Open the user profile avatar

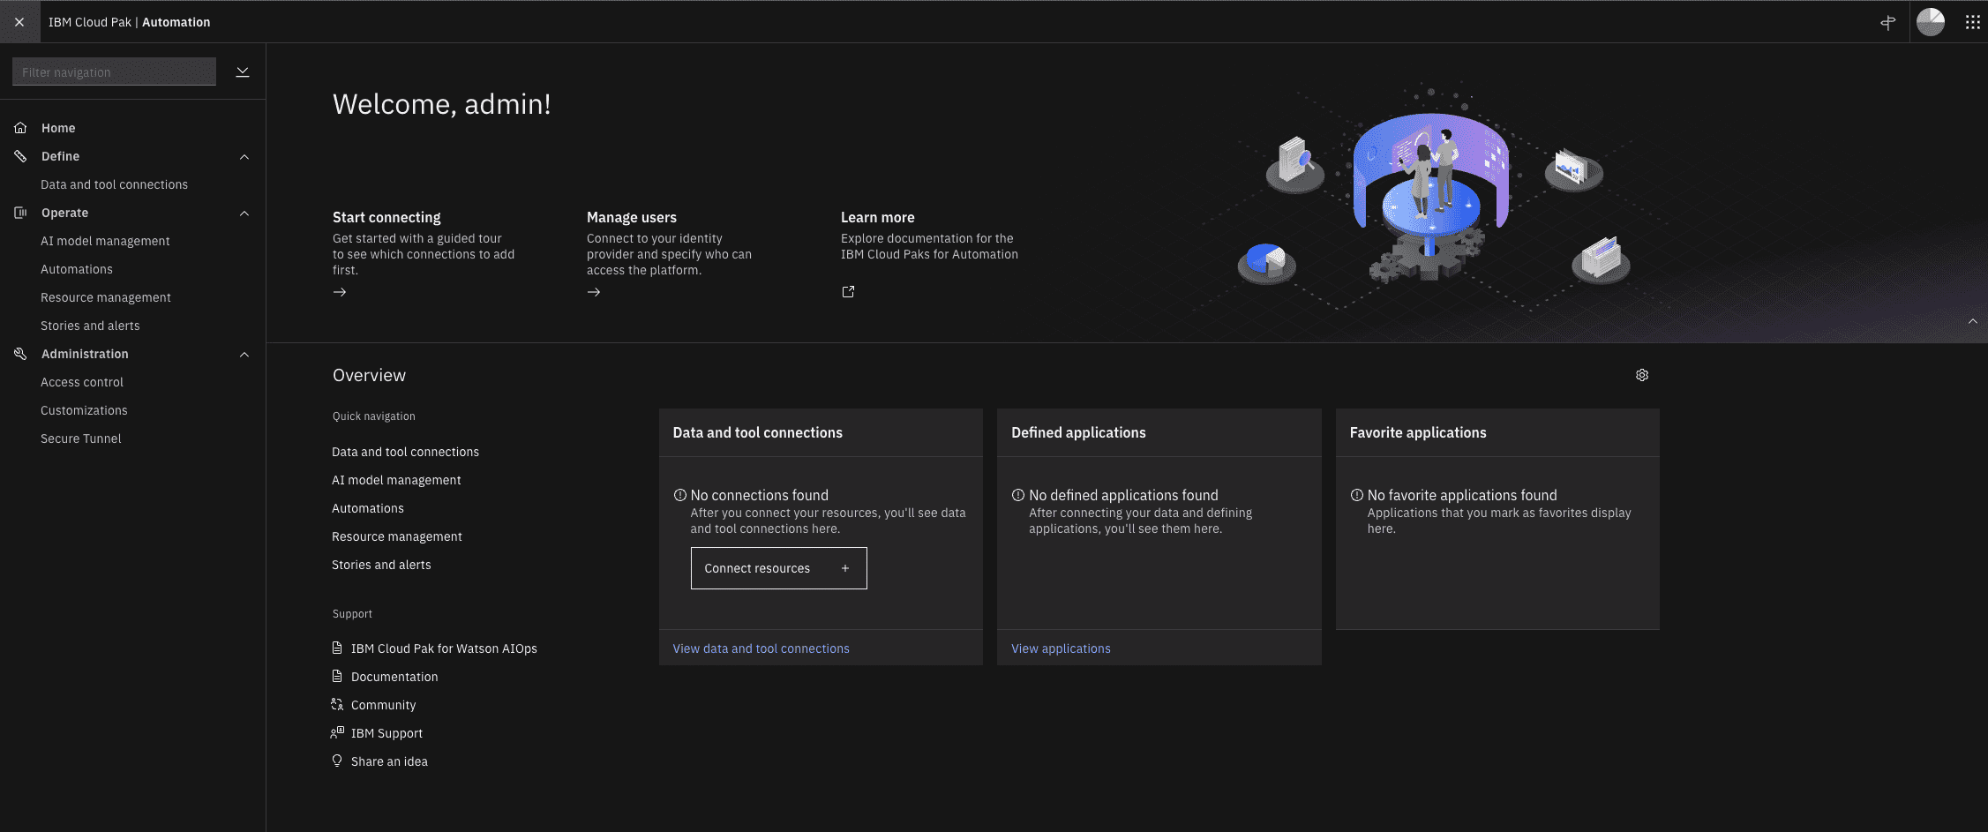click(x=1931, y=22)
